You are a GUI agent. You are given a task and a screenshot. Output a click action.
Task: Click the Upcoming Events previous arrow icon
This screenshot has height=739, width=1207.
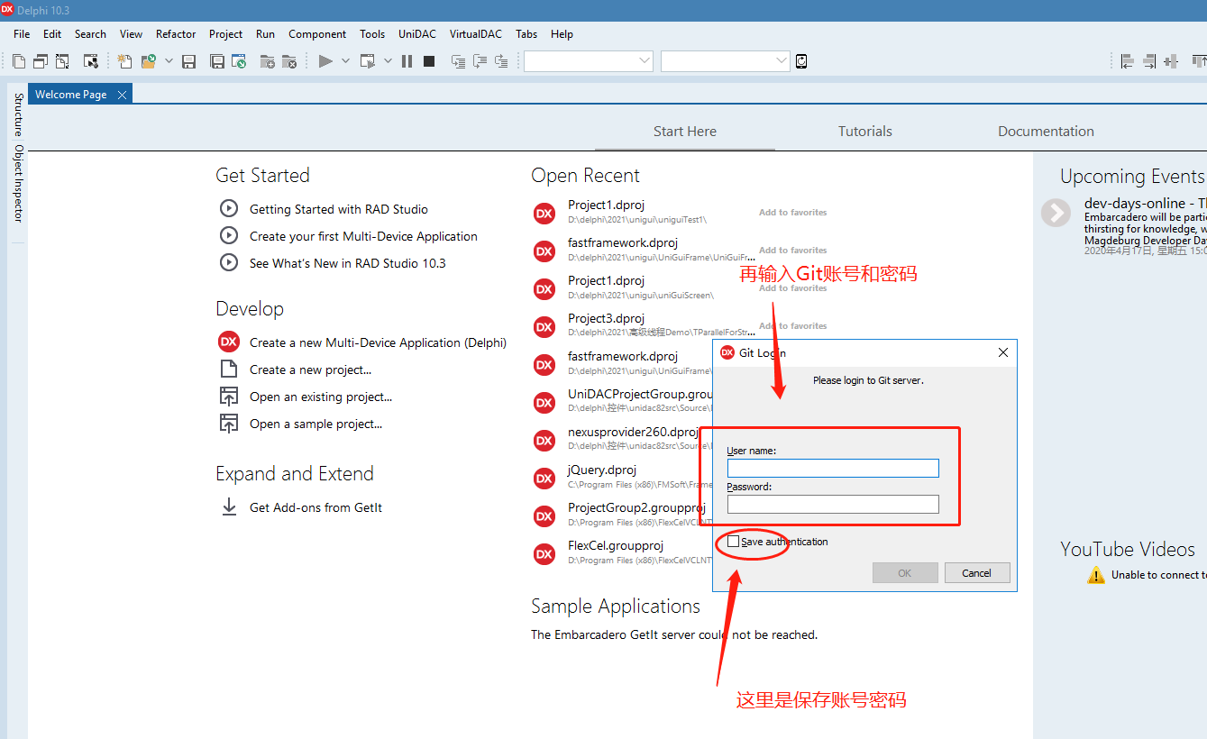pyautogui.click(x=1056, y=213)
